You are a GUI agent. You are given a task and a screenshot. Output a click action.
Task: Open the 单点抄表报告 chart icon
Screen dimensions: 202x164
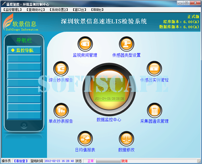[61, 111]
